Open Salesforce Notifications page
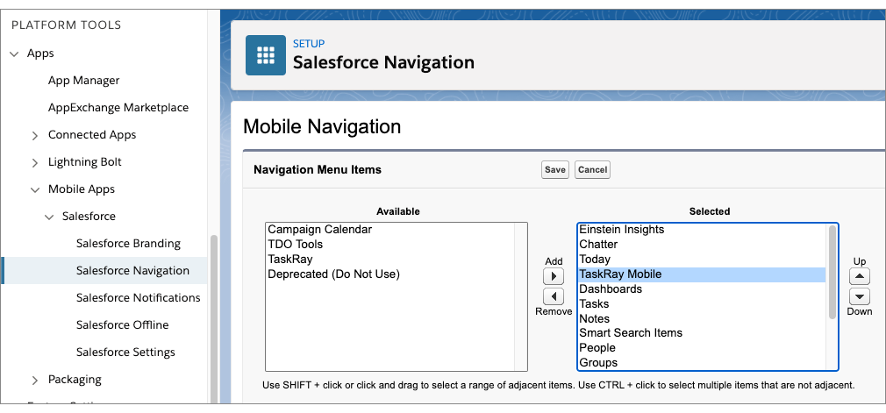 (139, 297)
